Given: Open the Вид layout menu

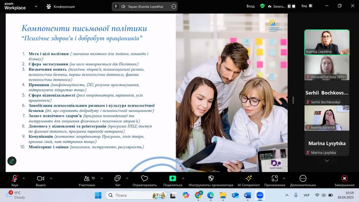Looking at the screenshot, I should click(307, 6).
